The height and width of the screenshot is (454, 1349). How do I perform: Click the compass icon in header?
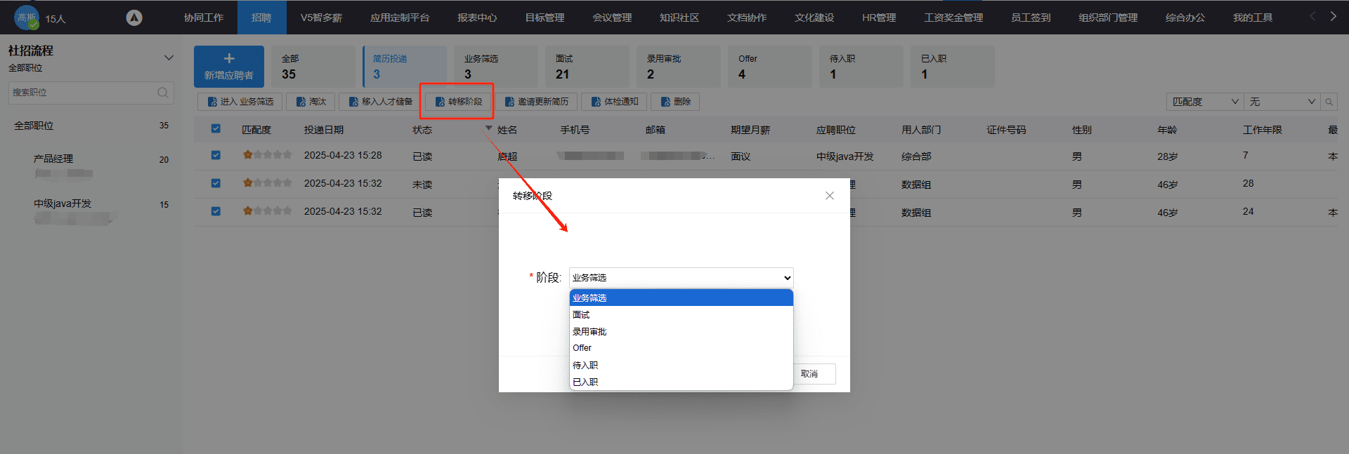coord(134,18)
